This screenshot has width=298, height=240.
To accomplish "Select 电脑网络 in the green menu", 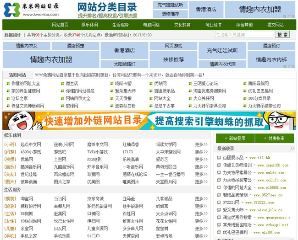I will [151, 25].
